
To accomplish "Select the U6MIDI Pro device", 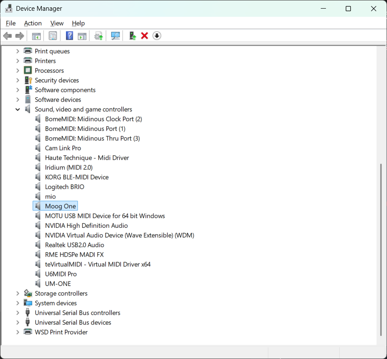I will (61, 274).
